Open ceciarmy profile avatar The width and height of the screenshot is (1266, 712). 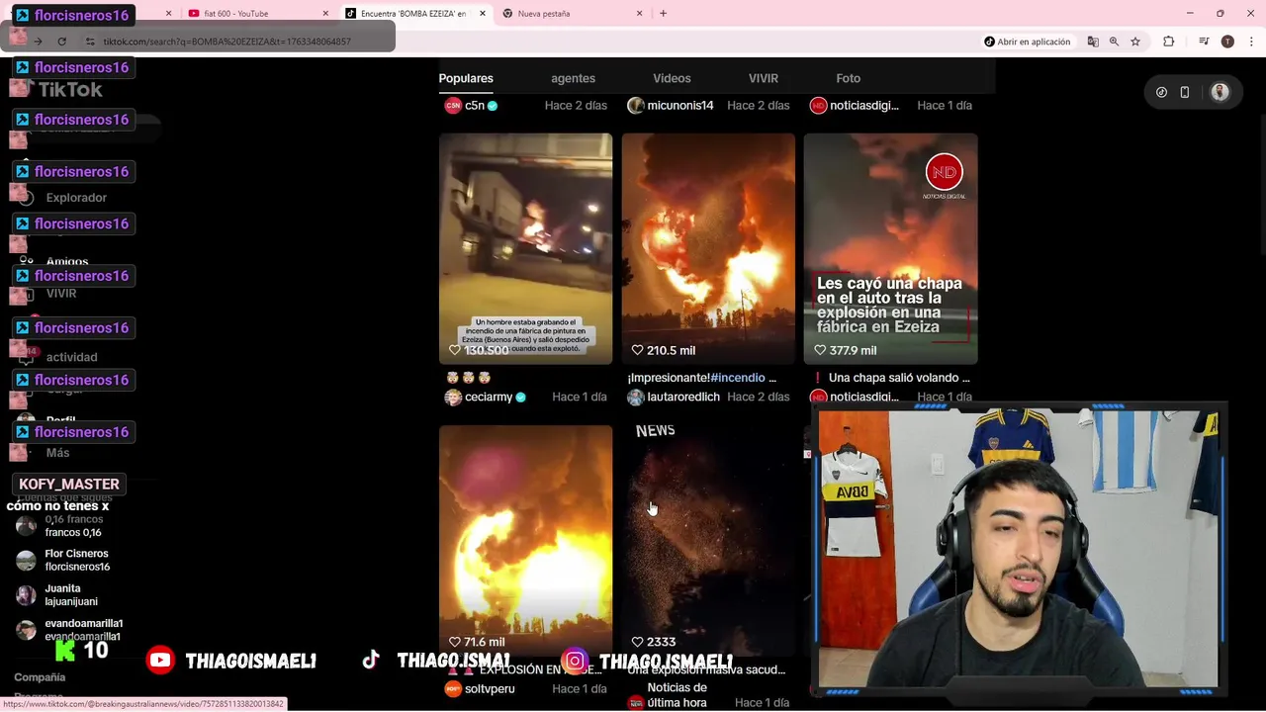(453, 397)
